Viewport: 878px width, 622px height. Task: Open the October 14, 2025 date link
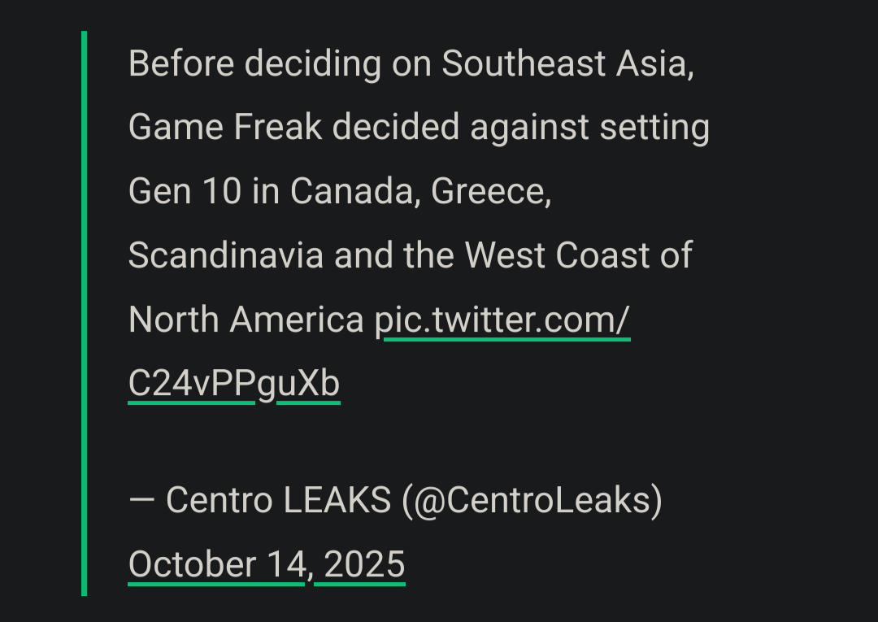coord(266,564)
